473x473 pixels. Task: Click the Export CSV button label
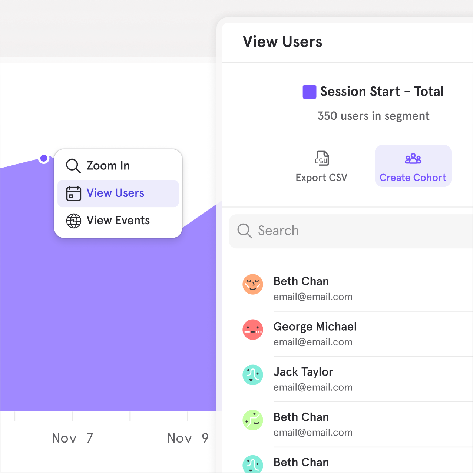321,178
